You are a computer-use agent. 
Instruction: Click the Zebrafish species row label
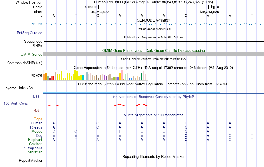[35, 152]
